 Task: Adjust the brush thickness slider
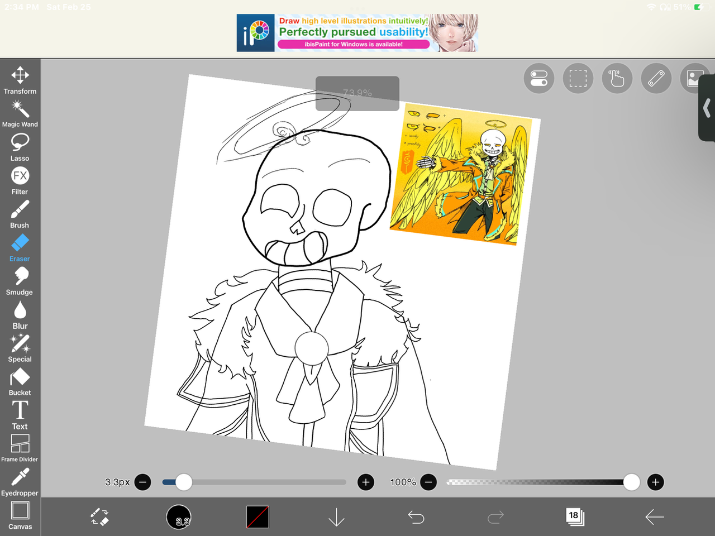(254, 482)
